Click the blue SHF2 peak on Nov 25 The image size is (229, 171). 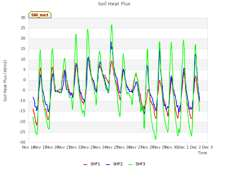point(111,42)
